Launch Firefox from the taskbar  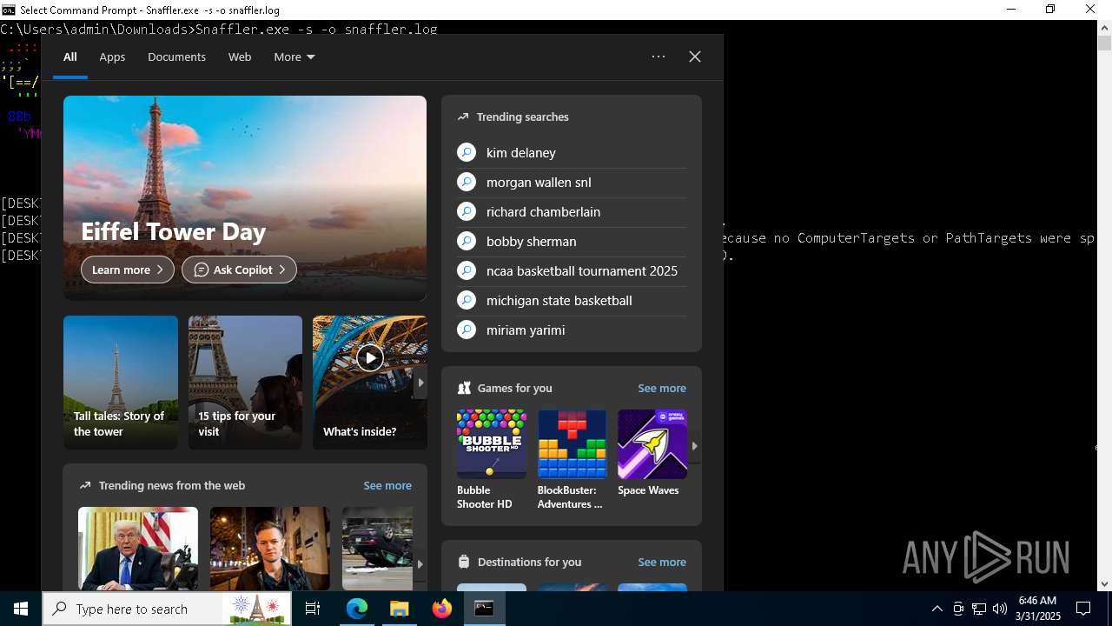(x=442, y=609)
